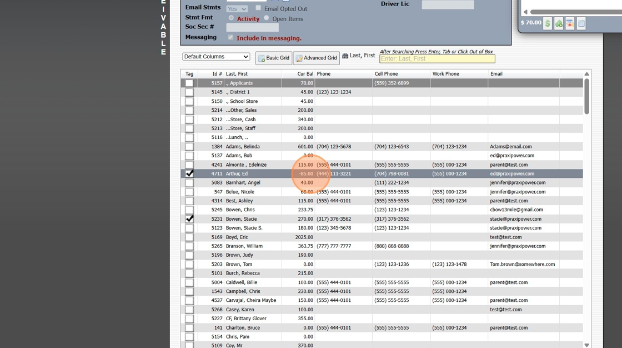Toggle the Email Opted Out checkbox
This screenshot has height=348, width=622.
click(x=258, y=8)
